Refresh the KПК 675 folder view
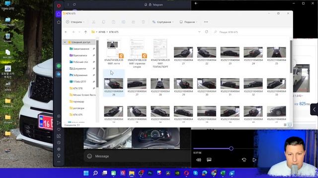Viewport: 318px width, 178px height. tap(207, 32)
